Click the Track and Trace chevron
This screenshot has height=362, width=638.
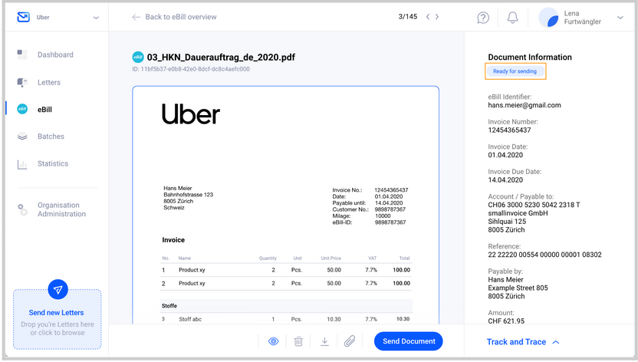point(556,342)
